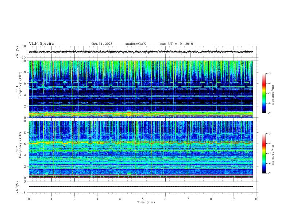The height and width of the screenshot is (223, 289).
Task: Click the lower color scale bar for ch.2
Action: point(264,153)
